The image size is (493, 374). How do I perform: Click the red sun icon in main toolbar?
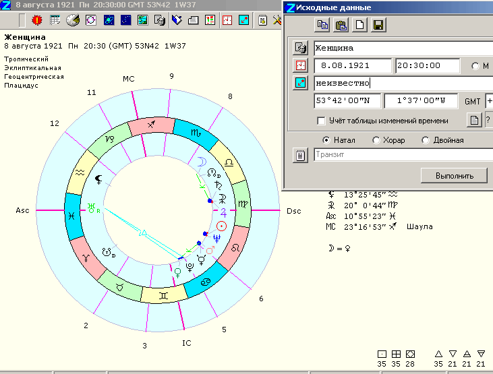point(38,20)
